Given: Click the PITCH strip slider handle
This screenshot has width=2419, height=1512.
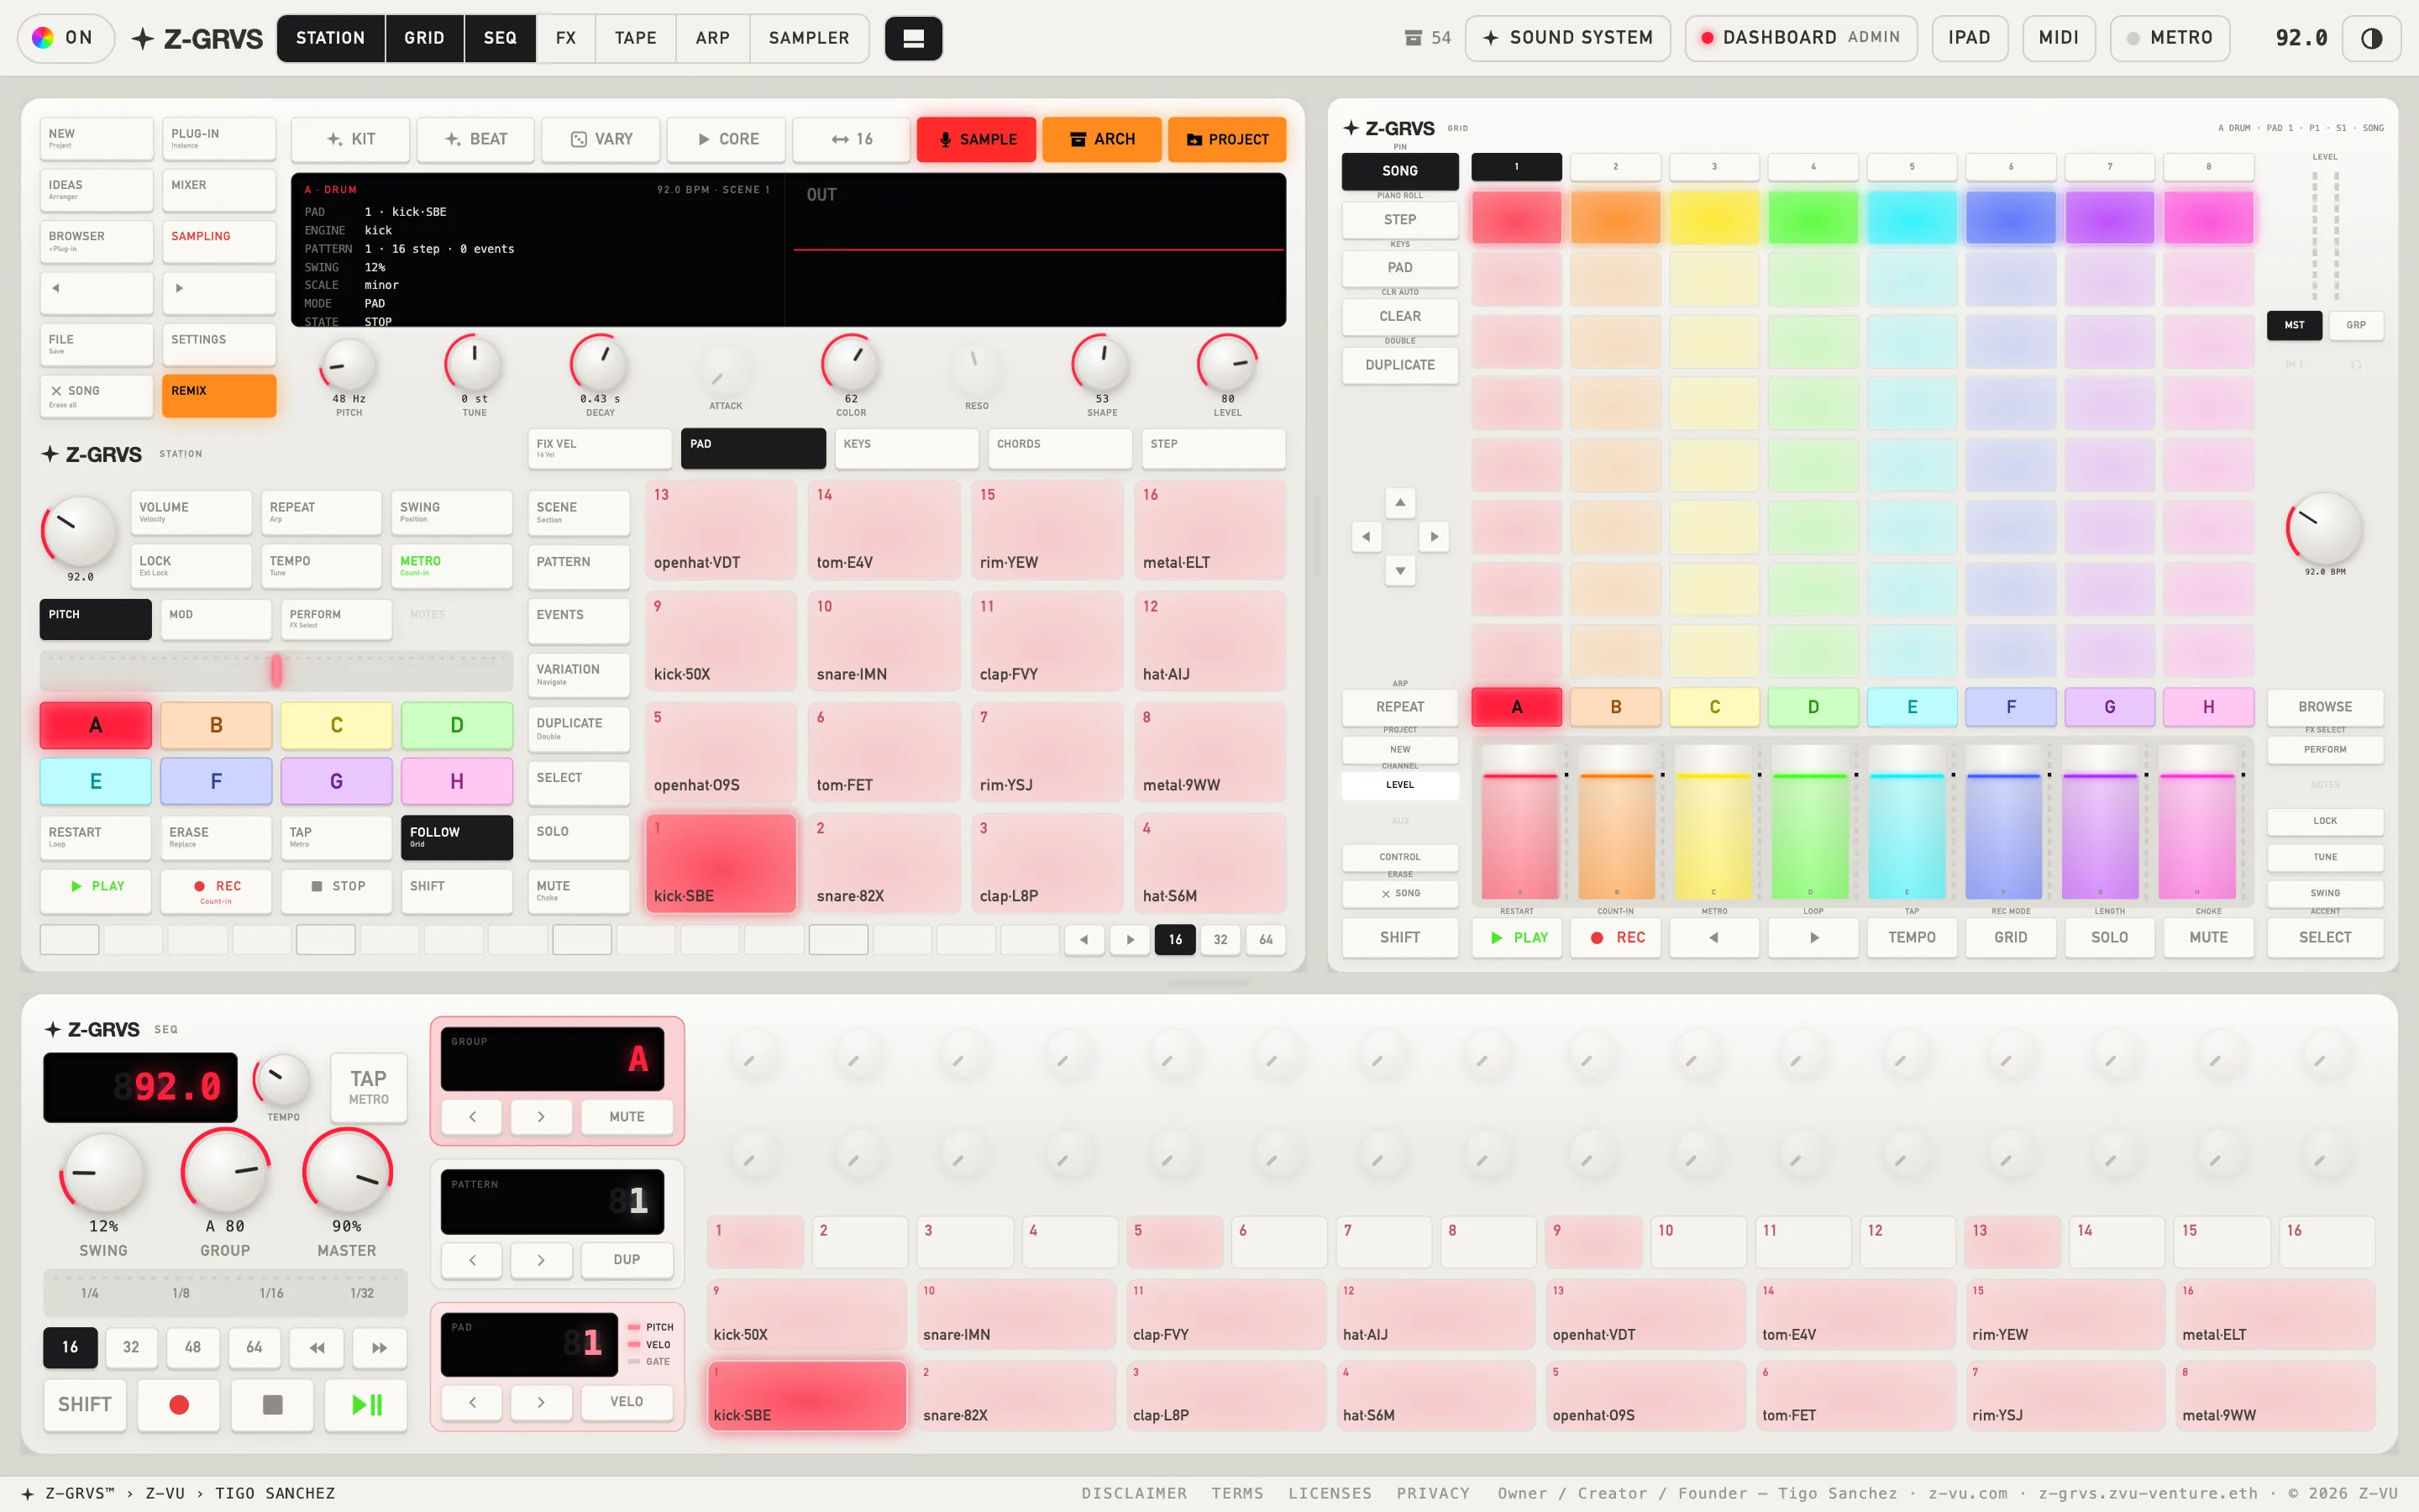Looking at the screenshot, I should coord(275,670).
